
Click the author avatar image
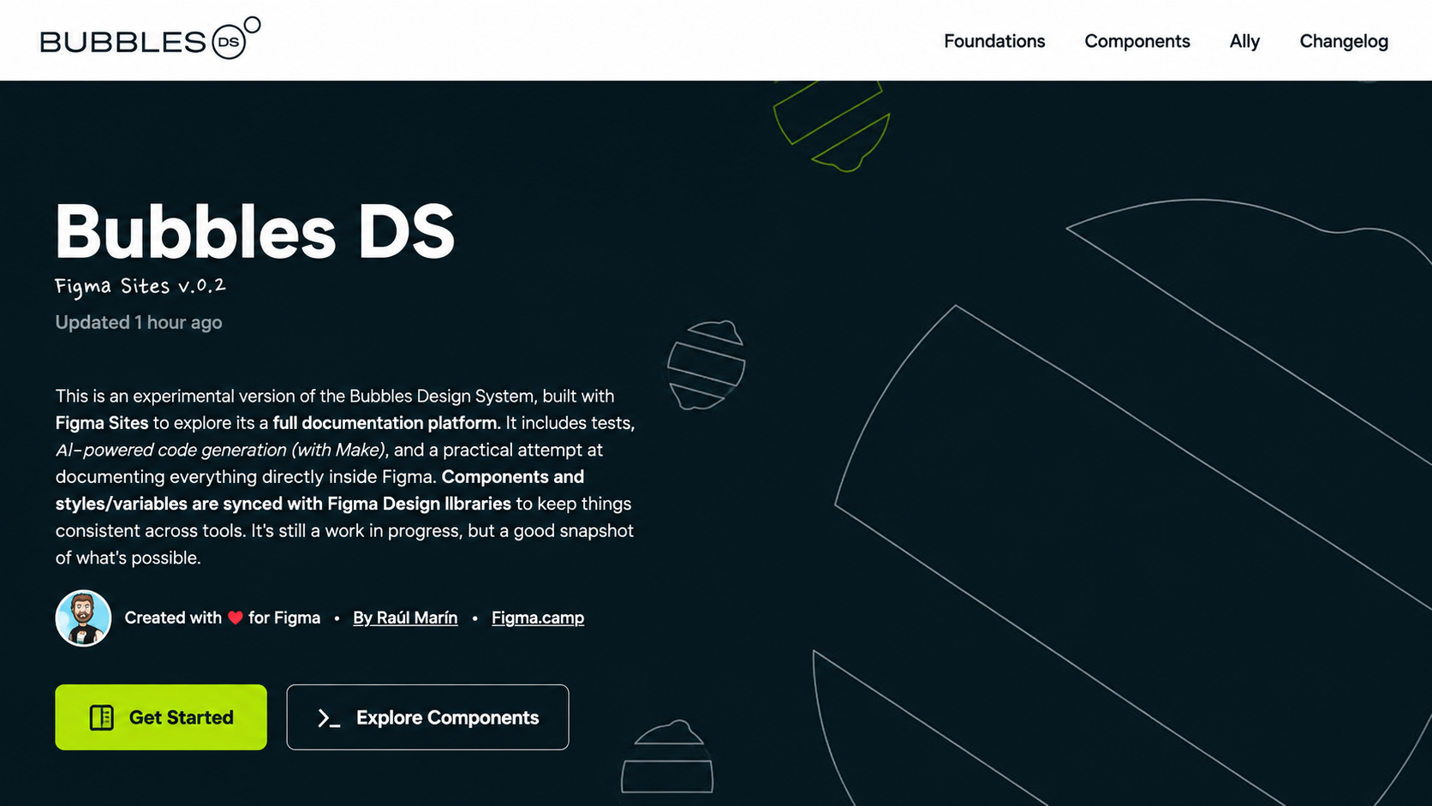coord(83,618)
